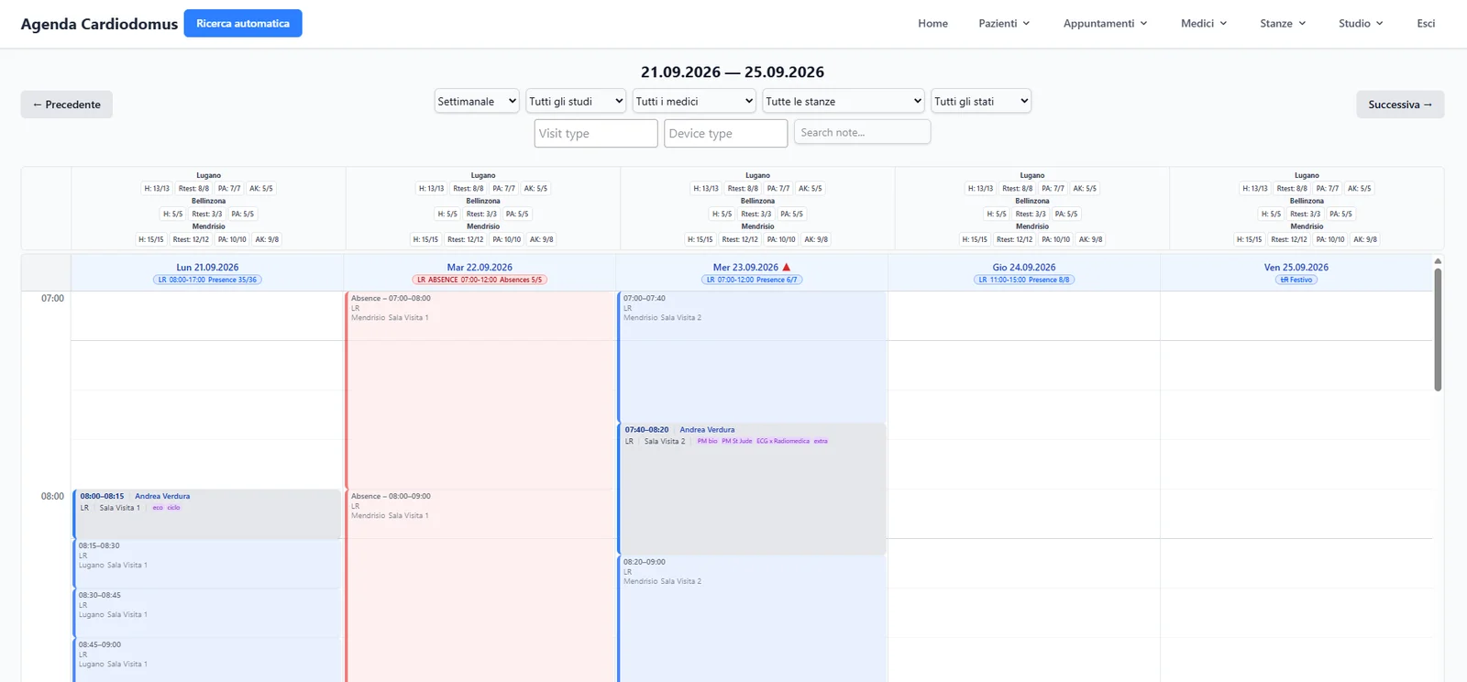The height and width of the screenshot is (682, 1467).
Task: Open the Mar 22.09.2026 day header
Action: pyautogui.click(x=480, y=268)
